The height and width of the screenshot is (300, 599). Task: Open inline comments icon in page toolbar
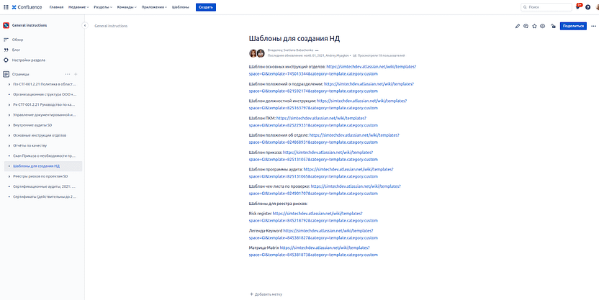coord(526,26)
